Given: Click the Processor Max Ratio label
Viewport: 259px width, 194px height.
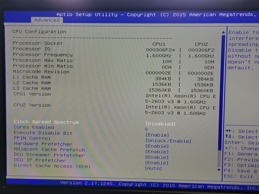Looking at the screenshot, I should coord(43,60).
